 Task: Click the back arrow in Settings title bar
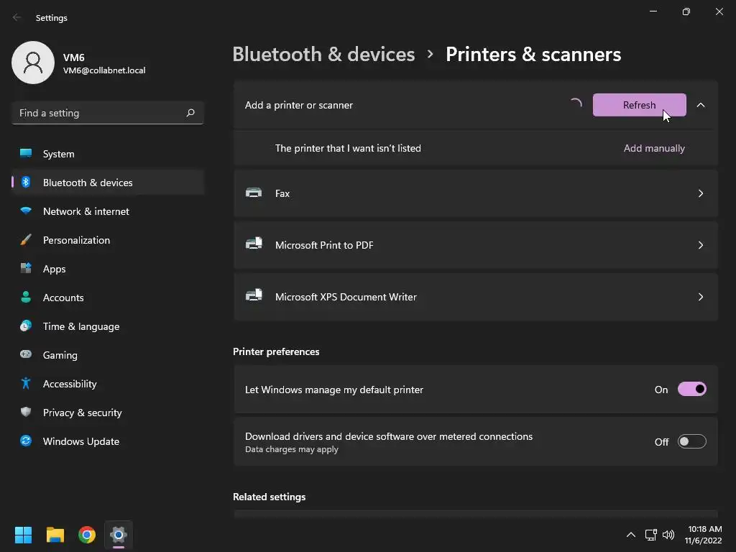(x=17, y=17)
